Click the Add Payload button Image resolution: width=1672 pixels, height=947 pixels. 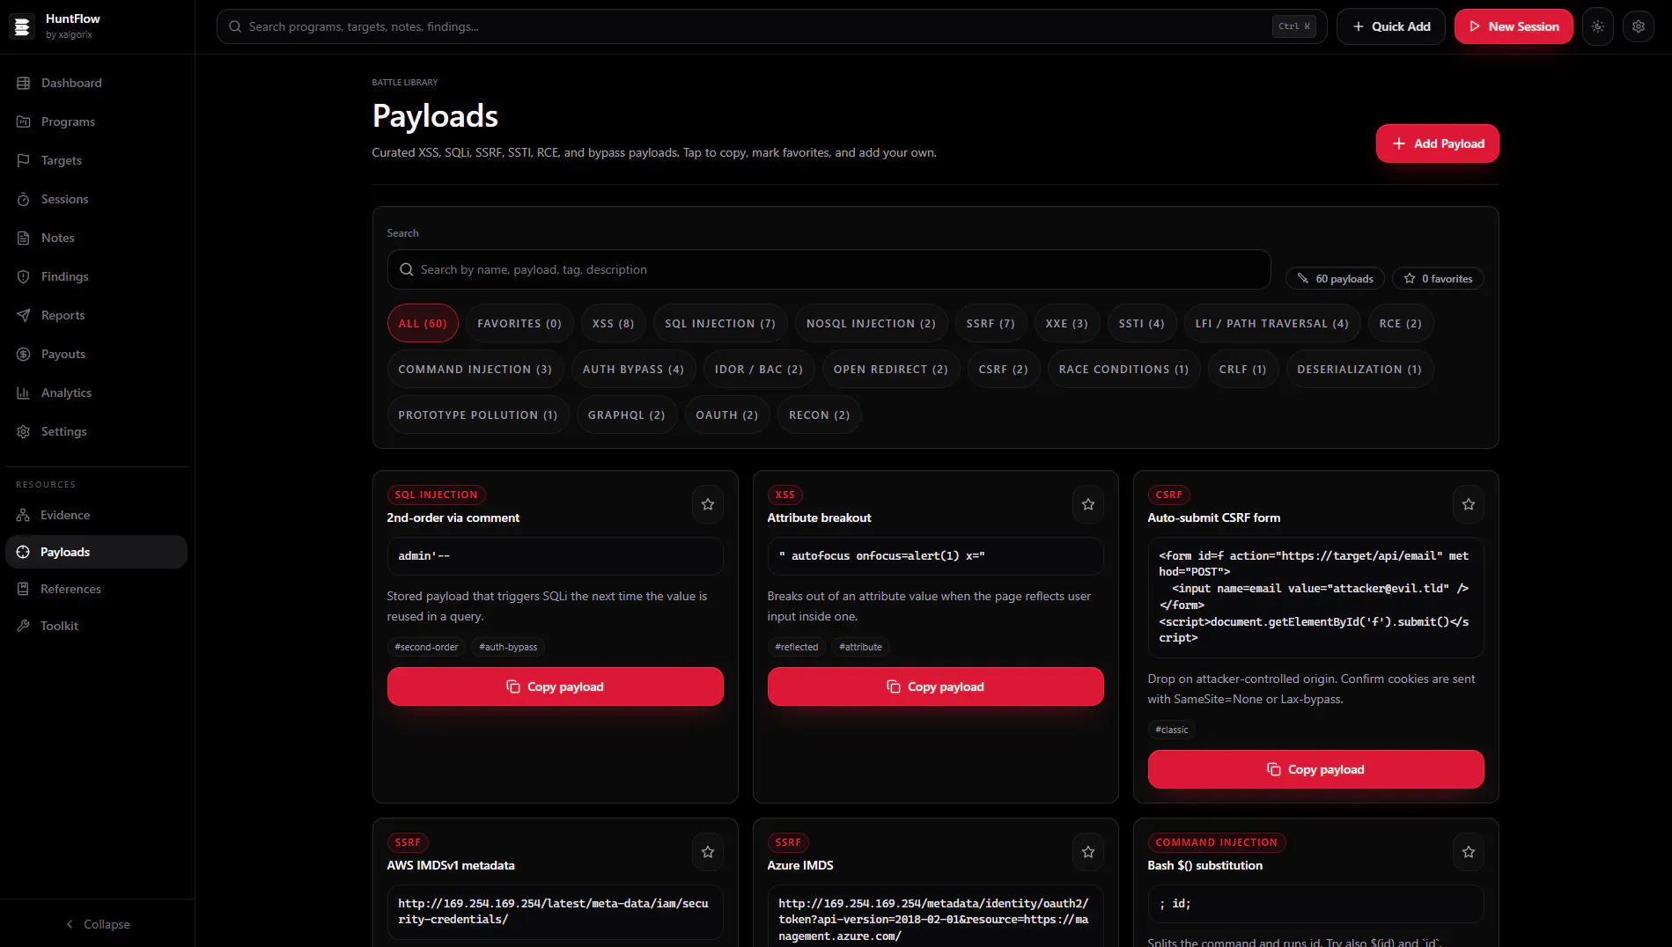click(1437, 143)
